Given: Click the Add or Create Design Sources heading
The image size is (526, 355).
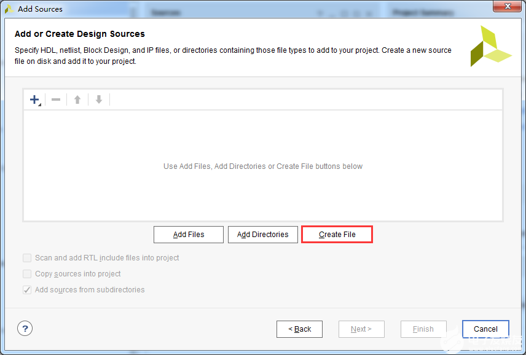Looking at the screenshot, I should [x=80, y=34].
